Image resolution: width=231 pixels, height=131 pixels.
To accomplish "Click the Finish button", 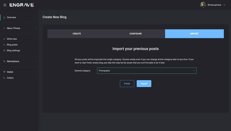I will point(127,84).
